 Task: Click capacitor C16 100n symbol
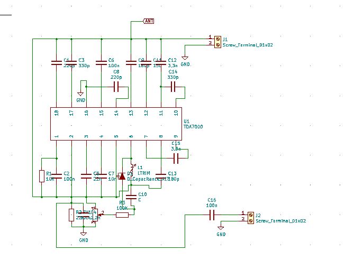pos(212,215)
